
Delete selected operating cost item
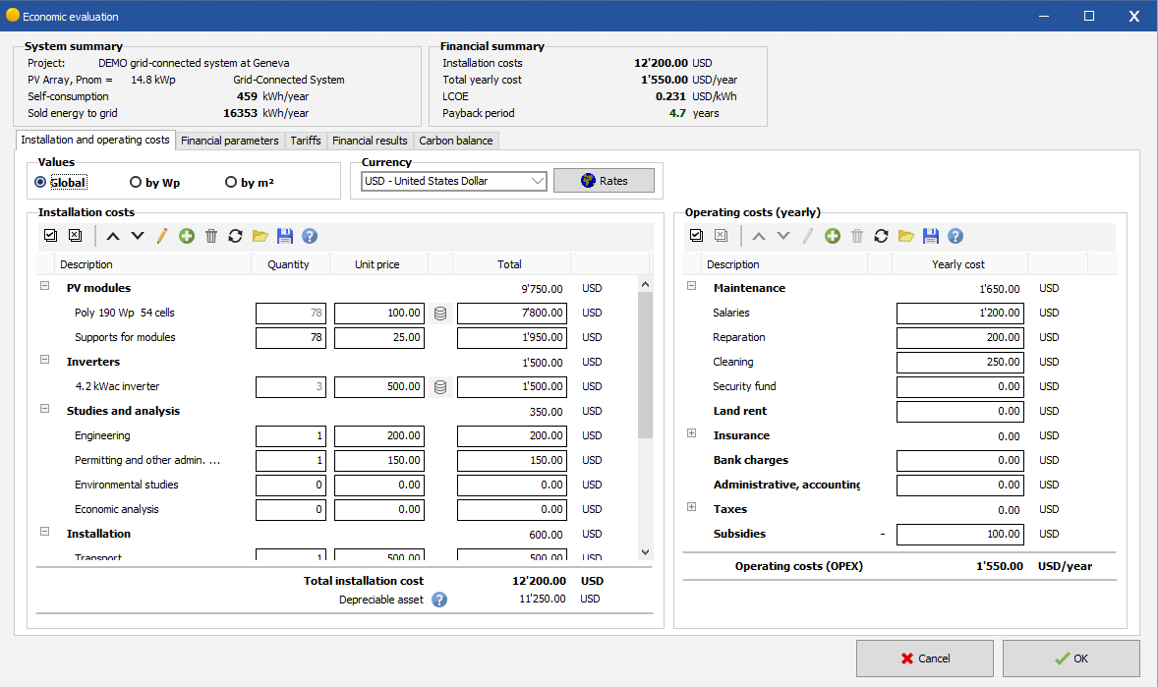point(856,237)
